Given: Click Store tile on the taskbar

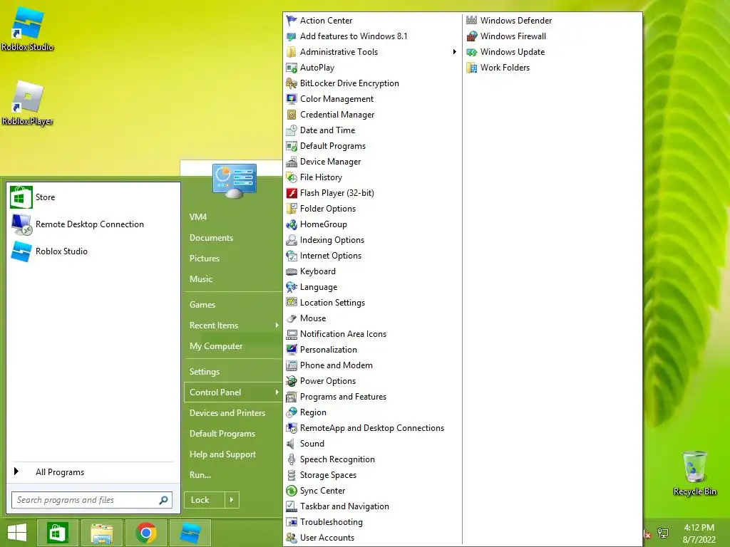Looking at the screenshot, I should click(x=57, y=533).
